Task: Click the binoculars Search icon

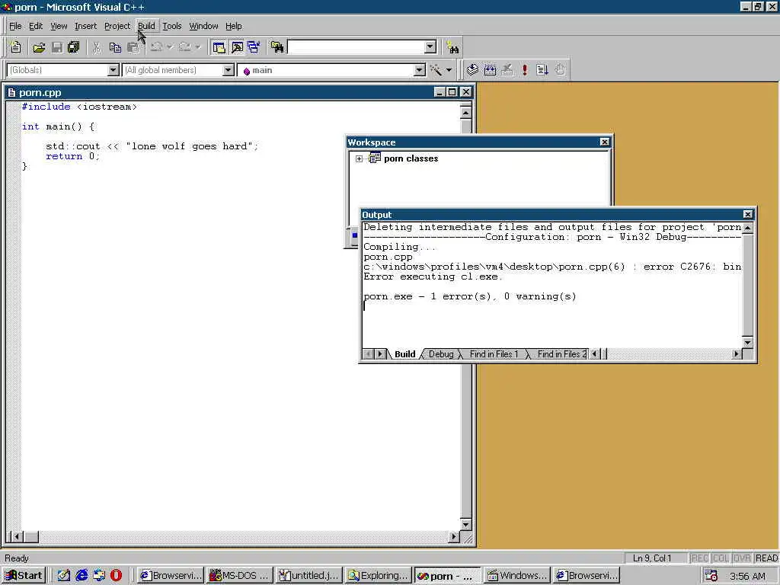Action: tap(452, 47)
